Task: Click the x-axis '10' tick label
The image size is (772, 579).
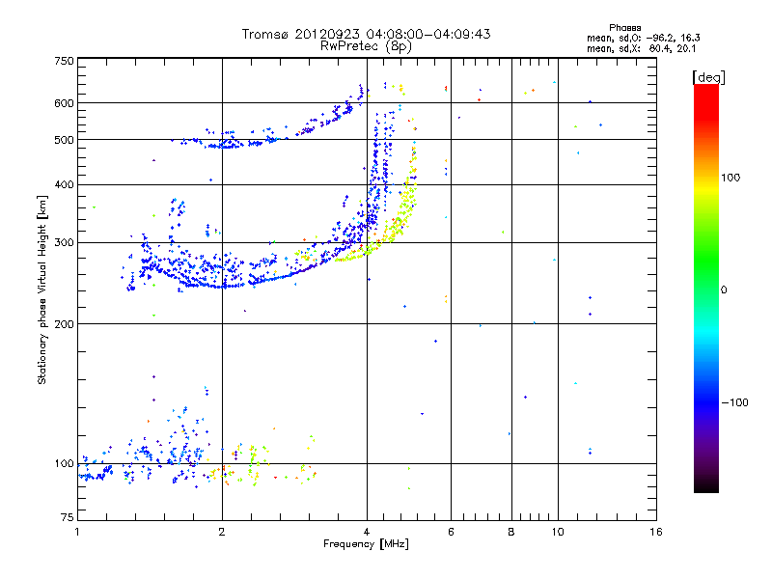Action: tap(558, 532)
